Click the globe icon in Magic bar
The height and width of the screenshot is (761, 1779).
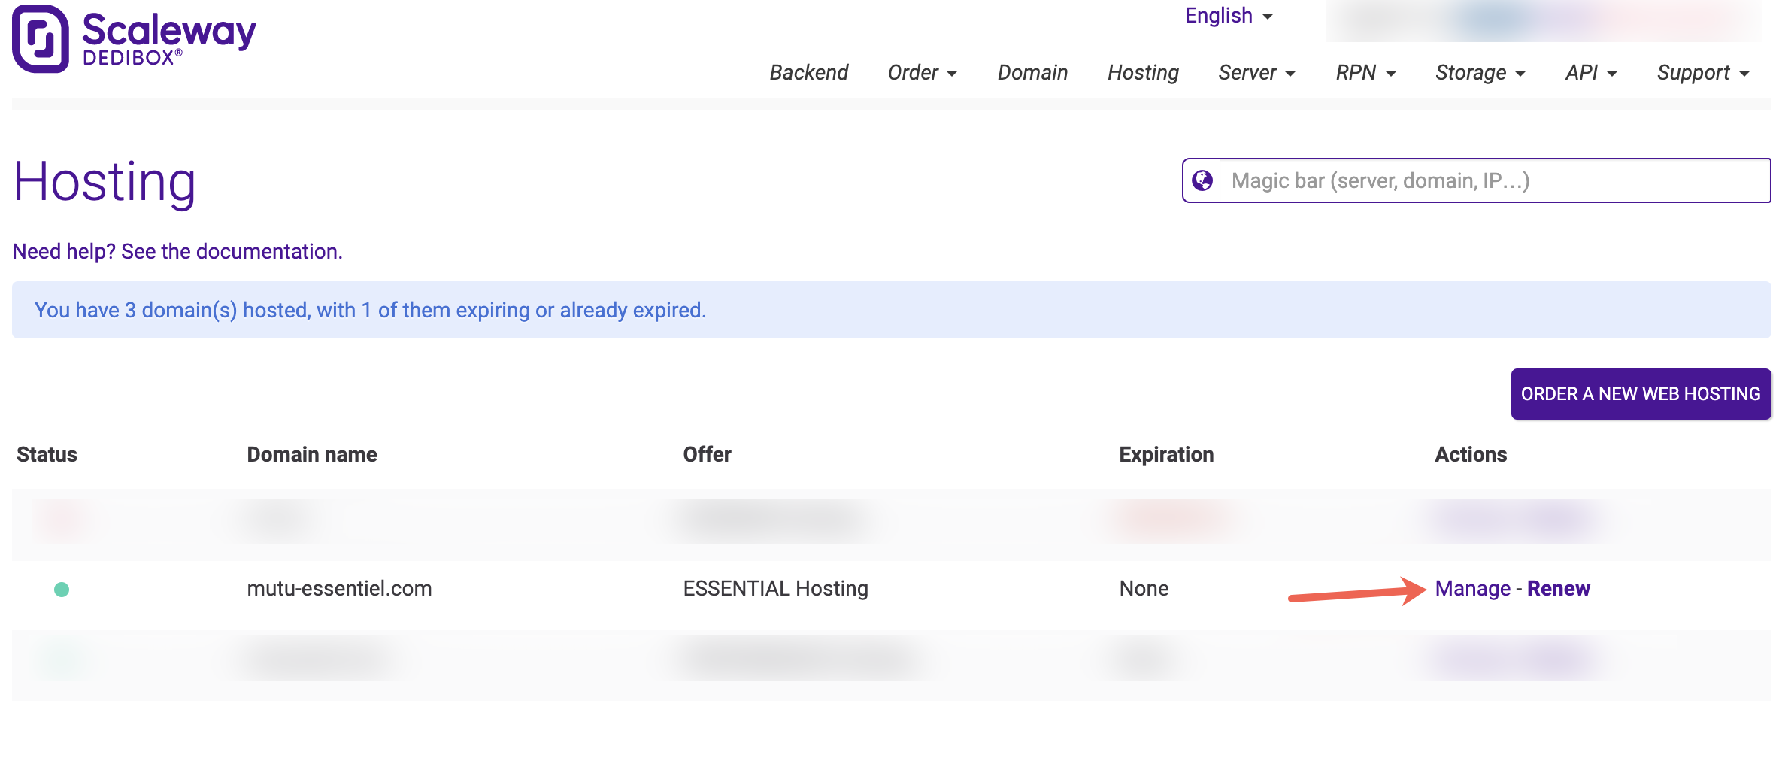click(x=1202, y=180)
